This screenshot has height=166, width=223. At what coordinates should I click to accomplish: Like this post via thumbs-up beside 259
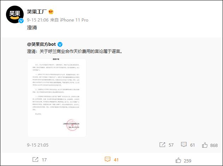click(178, 160)
